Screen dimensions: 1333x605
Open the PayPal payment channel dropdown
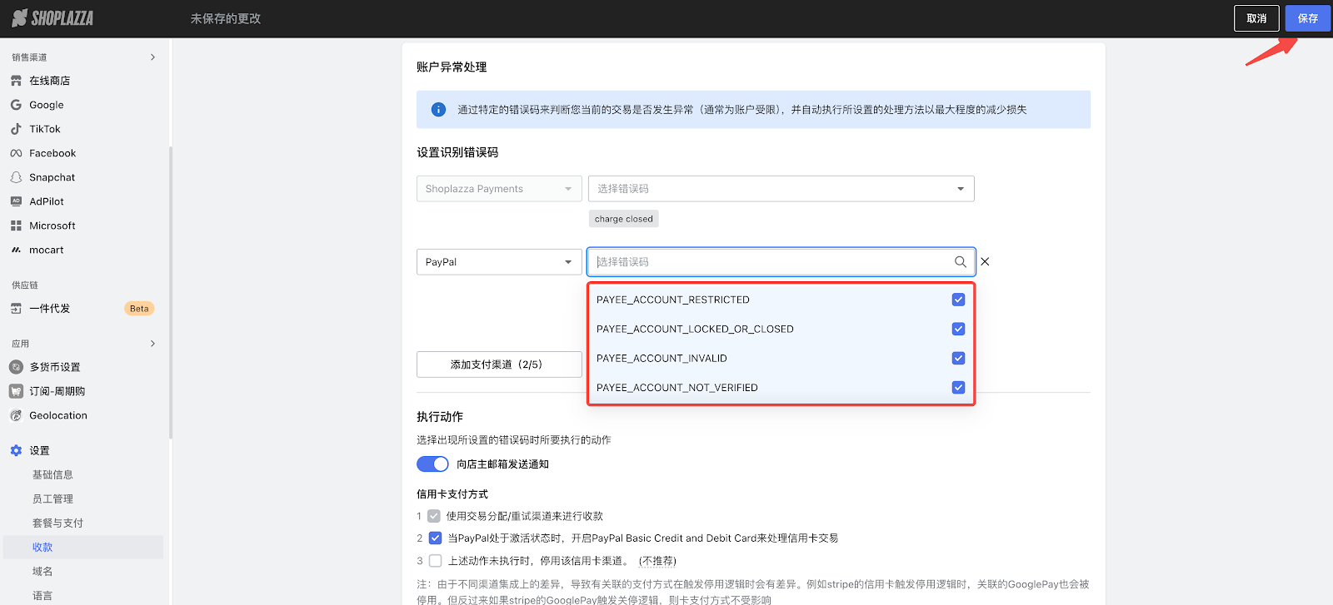click(498, 262)
